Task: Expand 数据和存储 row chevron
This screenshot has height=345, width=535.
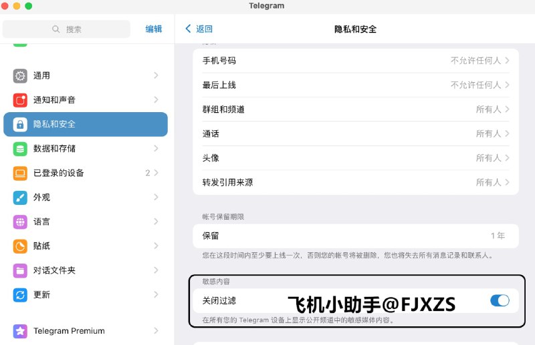Action: click(156, 149)
